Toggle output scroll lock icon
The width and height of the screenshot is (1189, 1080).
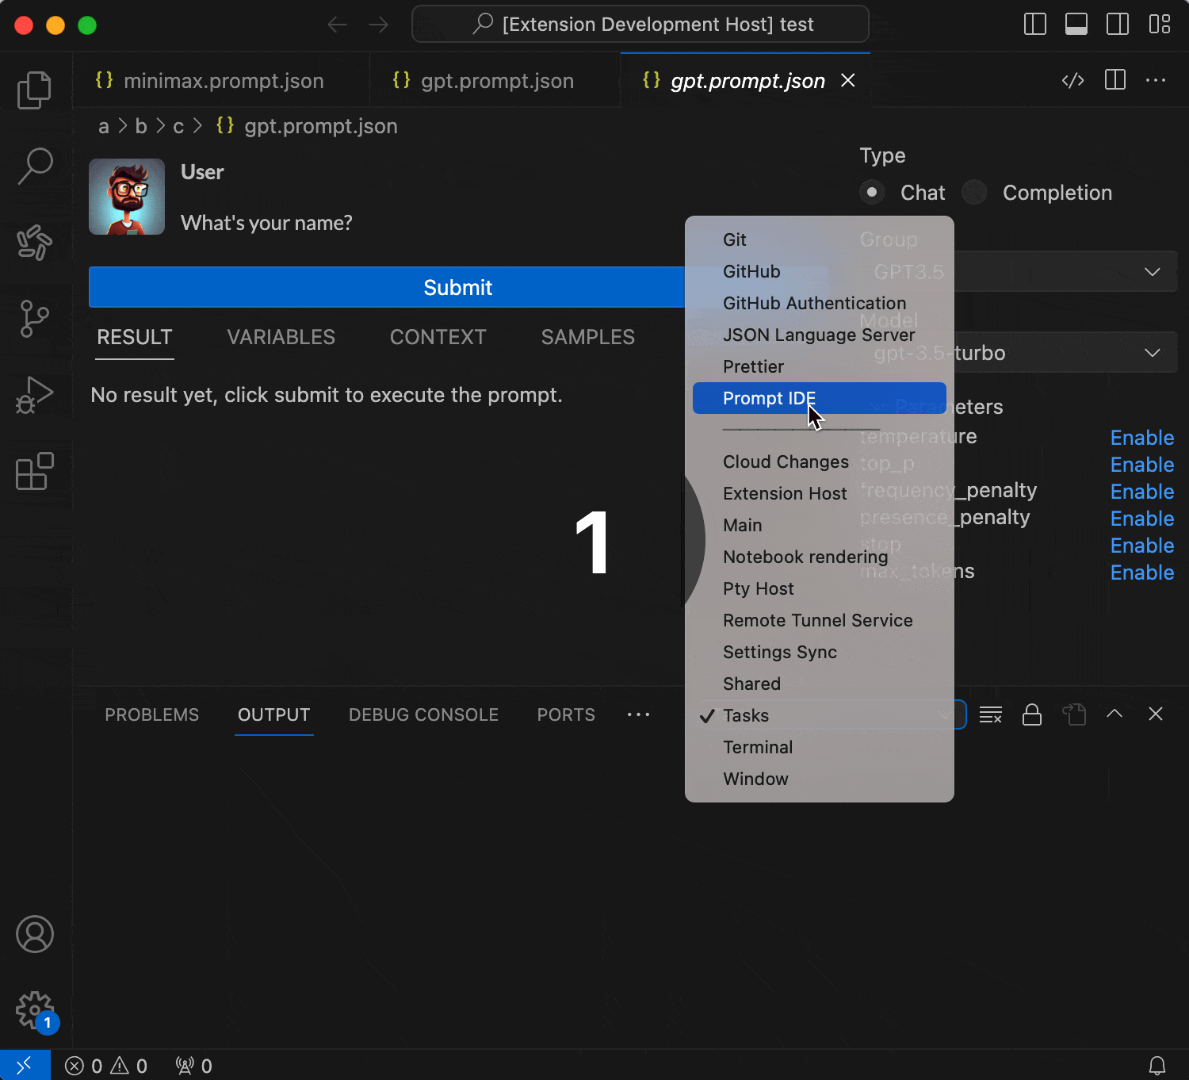(x=1031, y=714)
